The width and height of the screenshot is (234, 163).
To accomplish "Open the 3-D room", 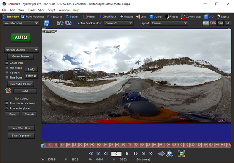I will point(209,16).
